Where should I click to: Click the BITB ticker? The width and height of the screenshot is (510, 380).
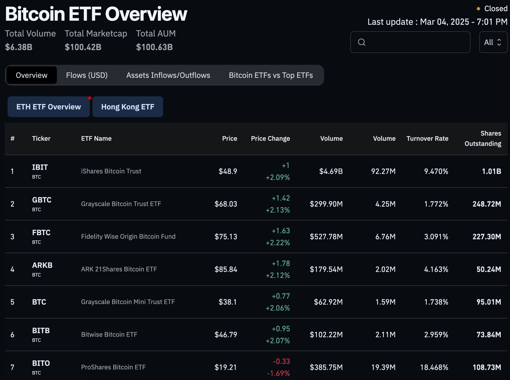click(41, 330)
